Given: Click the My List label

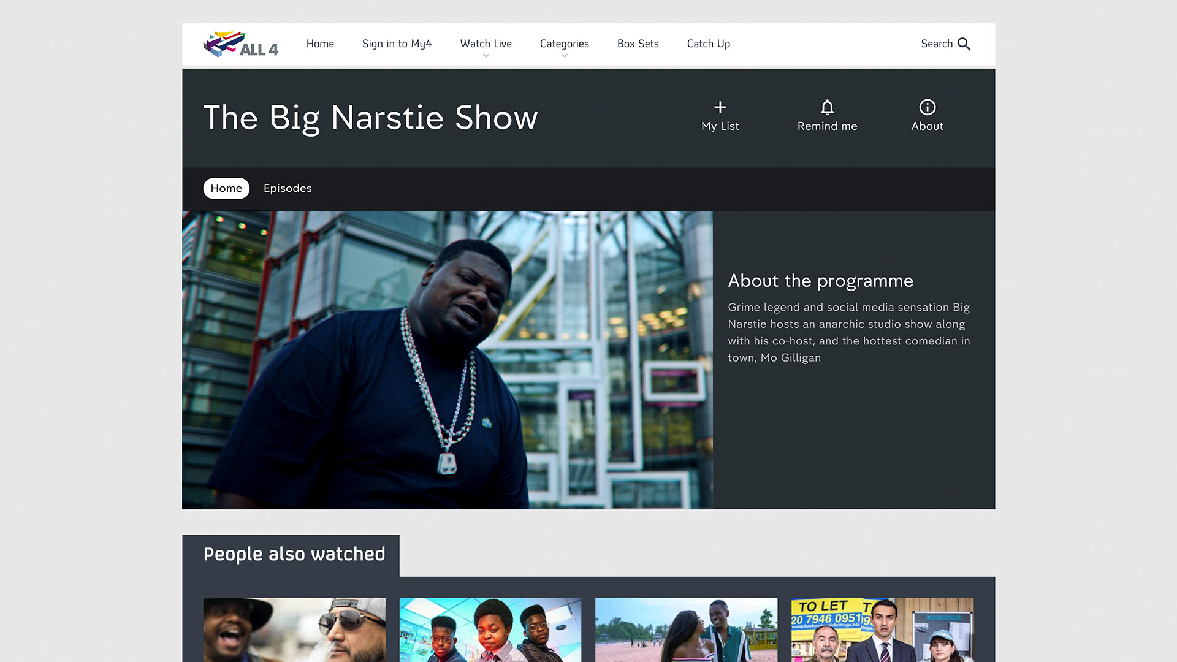Looking at the screenshot, I should 720,126.
